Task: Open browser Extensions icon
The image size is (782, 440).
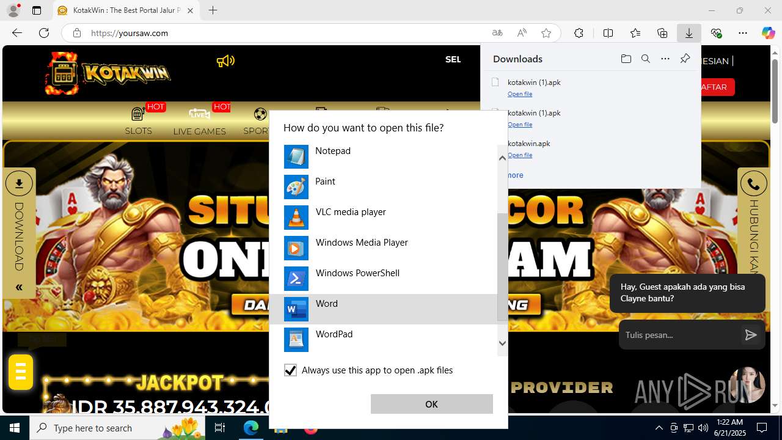Action: click(x=579, y=33)
